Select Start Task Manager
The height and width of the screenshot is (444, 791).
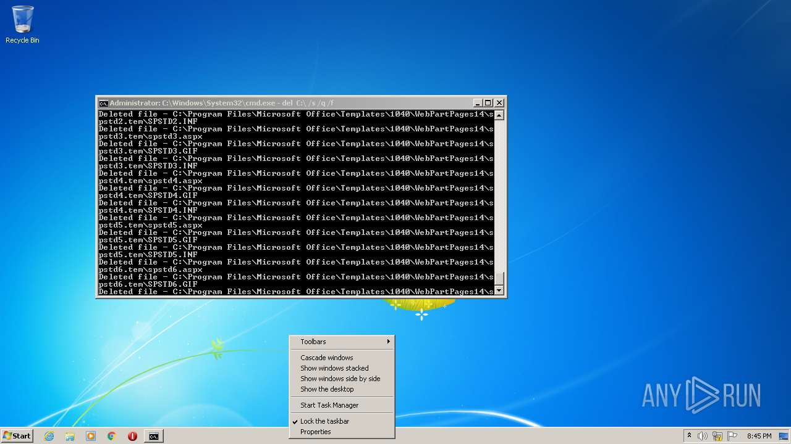[342, 405]
